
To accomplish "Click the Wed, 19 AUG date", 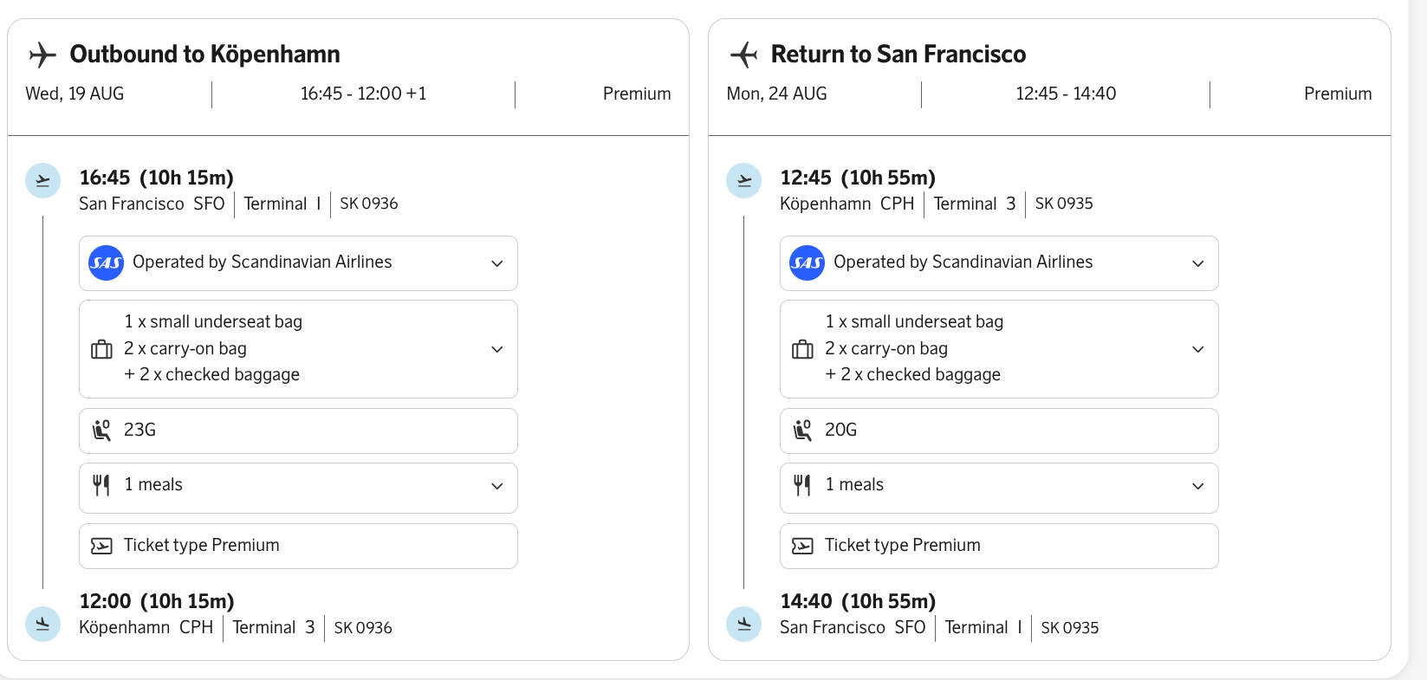I will coord(75,94).
